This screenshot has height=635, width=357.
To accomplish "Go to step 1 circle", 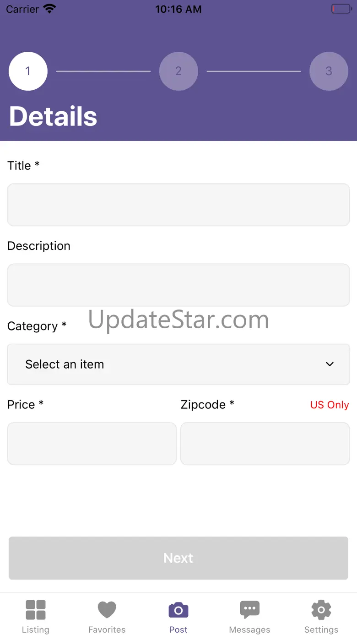I will click(28, 71).
